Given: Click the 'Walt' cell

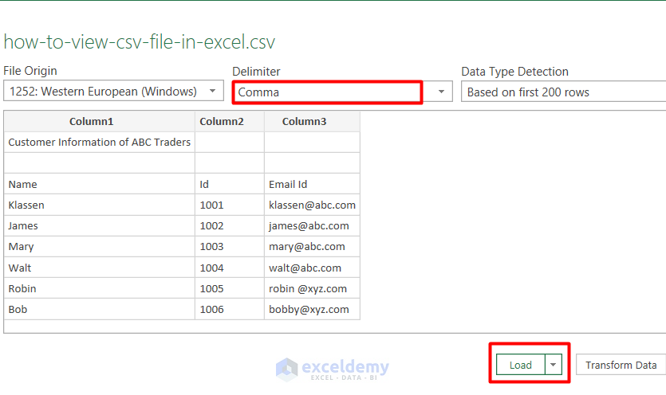Looking at the screenshot, I should [x=100, y=268].
